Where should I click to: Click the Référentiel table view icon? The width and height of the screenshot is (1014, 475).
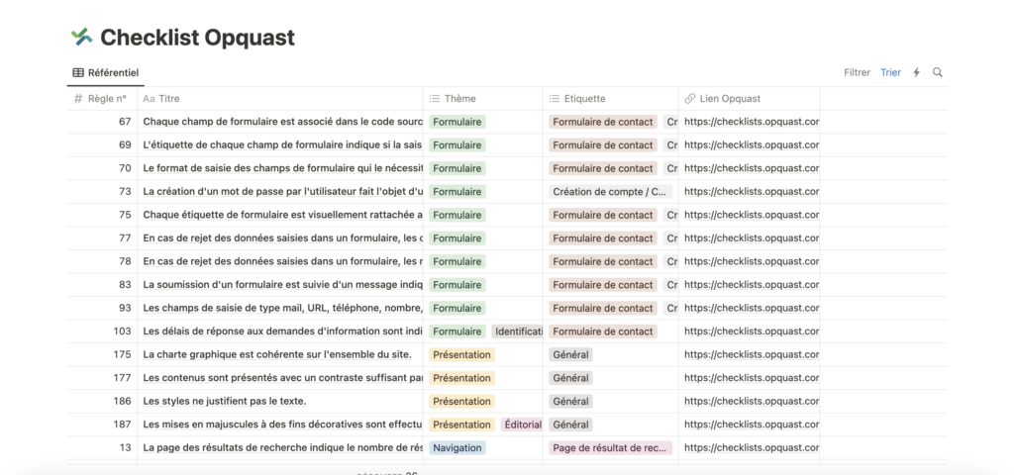[x=78, y=72]
